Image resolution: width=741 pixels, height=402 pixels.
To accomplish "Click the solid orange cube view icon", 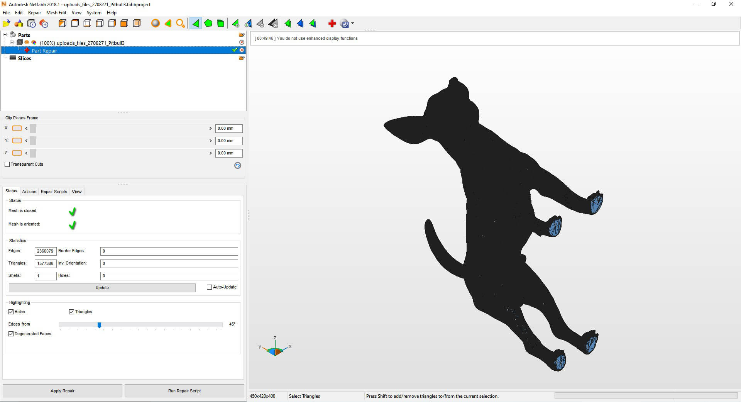I will pos(124,24).
